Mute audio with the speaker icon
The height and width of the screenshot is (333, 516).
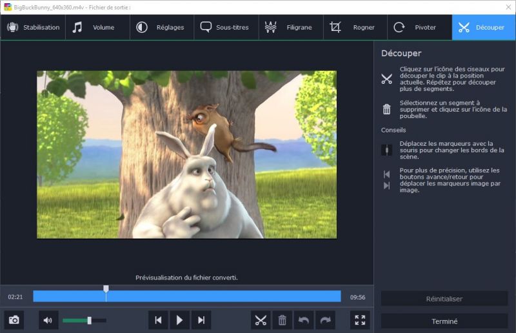pyautogui.click(x=48, y=320)
